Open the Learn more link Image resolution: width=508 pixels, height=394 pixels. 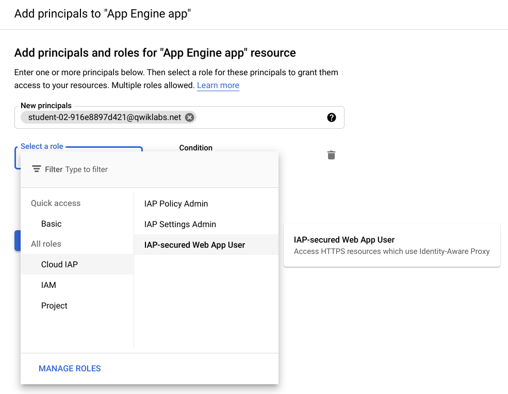[x=218, y=85]
